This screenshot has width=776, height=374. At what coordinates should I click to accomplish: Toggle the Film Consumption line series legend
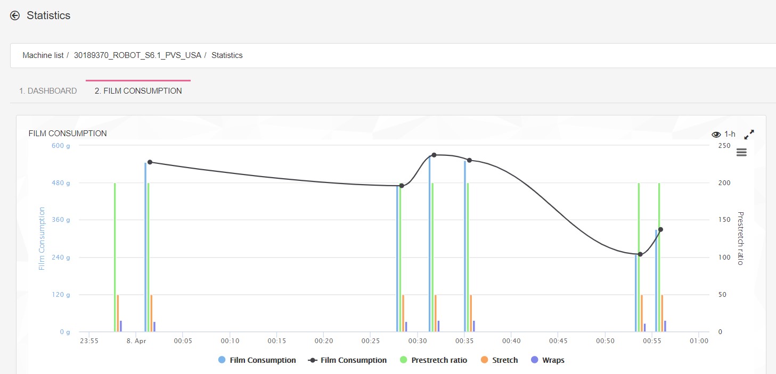tap(353, 360)
